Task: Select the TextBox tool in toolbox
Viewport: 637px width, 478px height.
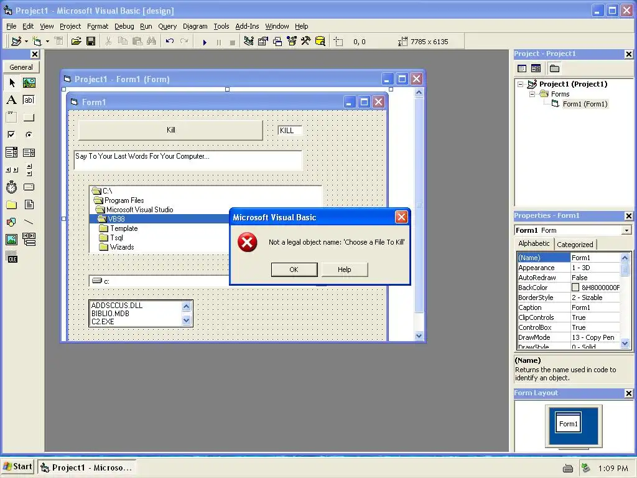Action: point(29,100)
